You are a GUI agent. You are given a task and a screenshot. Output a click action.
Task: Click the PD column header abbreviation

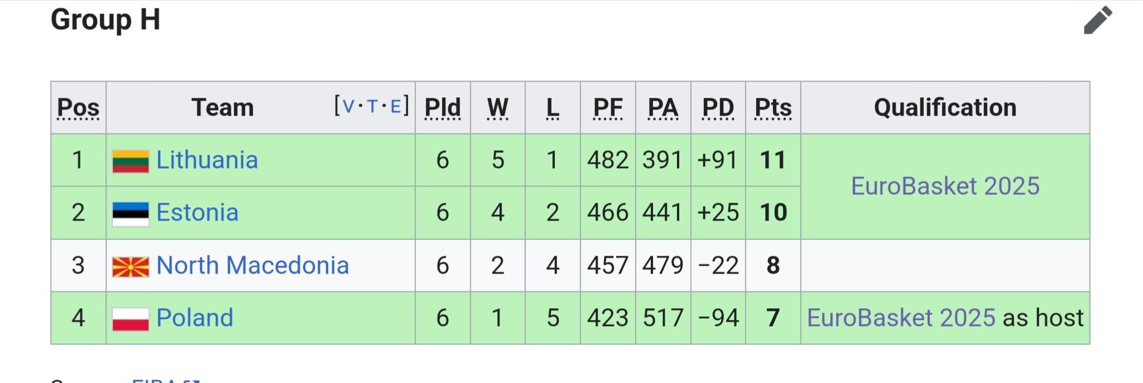718,108
